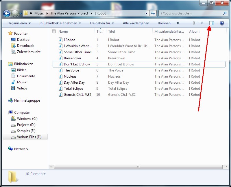Toggle the select-all checkbox beside Name
The width and height of the screenshot is (231, 187).
53,32
